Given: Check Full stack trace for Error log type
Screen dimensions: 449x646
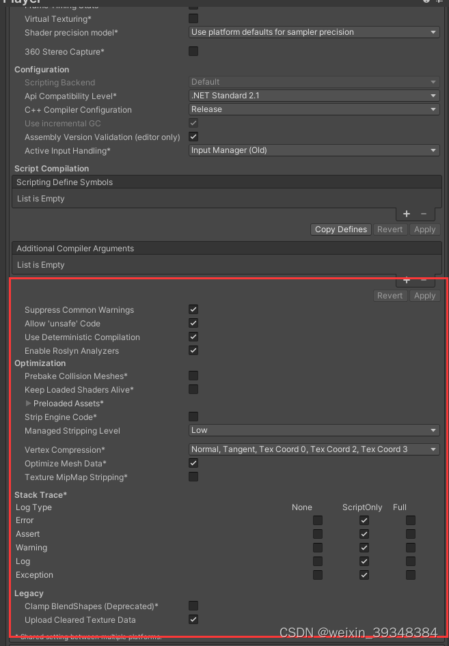Looking at the screenshot, I should [x=410, y=520].
